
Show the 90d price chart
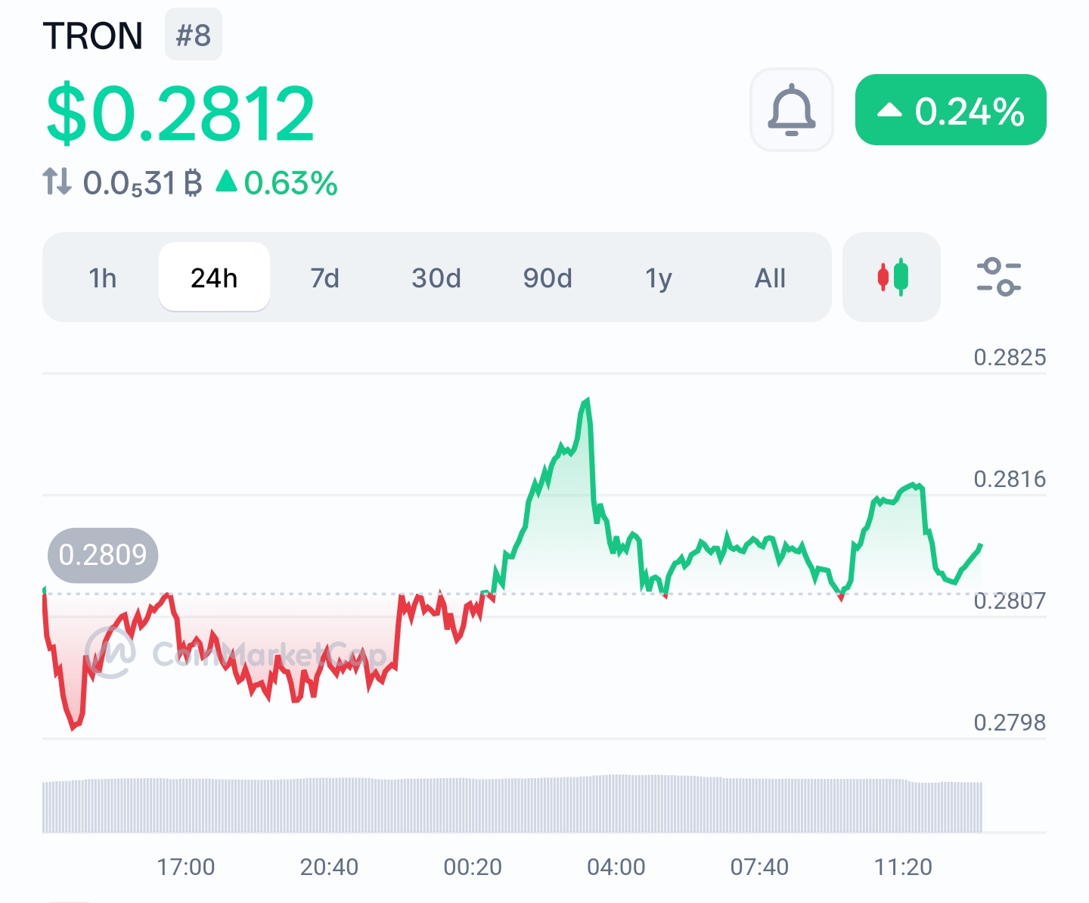point(548,278)
